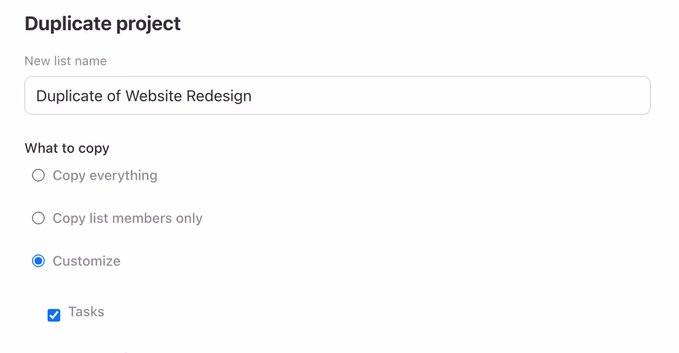The image size is (679, 353).
Task: Click word 'everything' in first radio label
Action: pyautogui.click(x=123, y=175)
